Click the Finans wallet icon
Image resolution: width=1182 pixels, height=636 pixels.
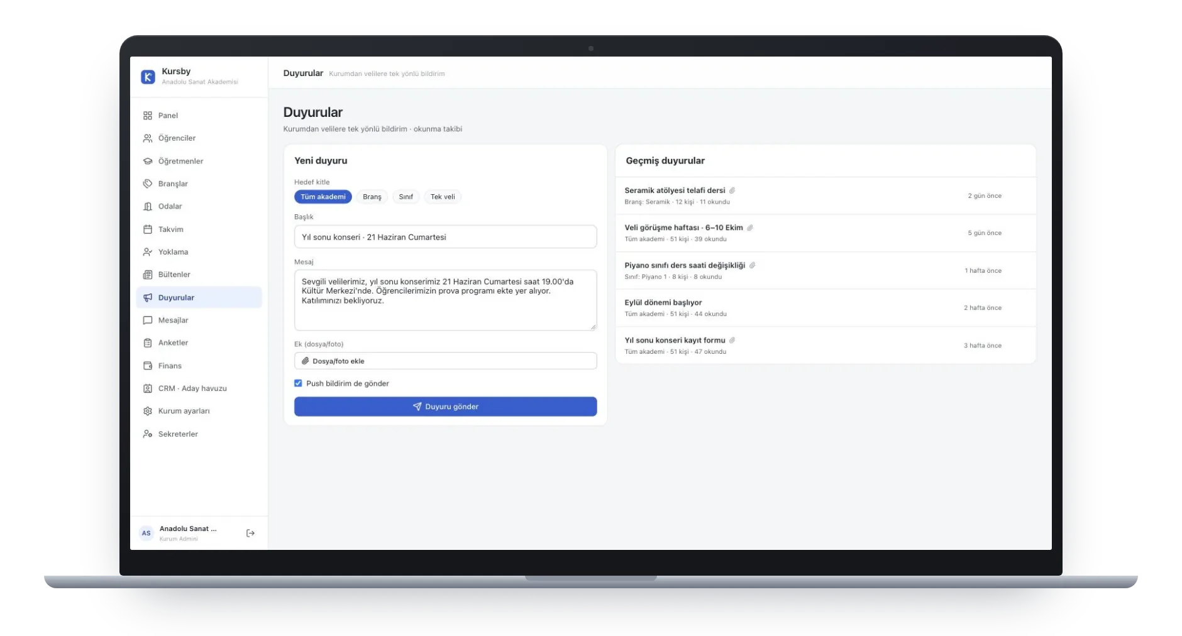pos(148,366)
